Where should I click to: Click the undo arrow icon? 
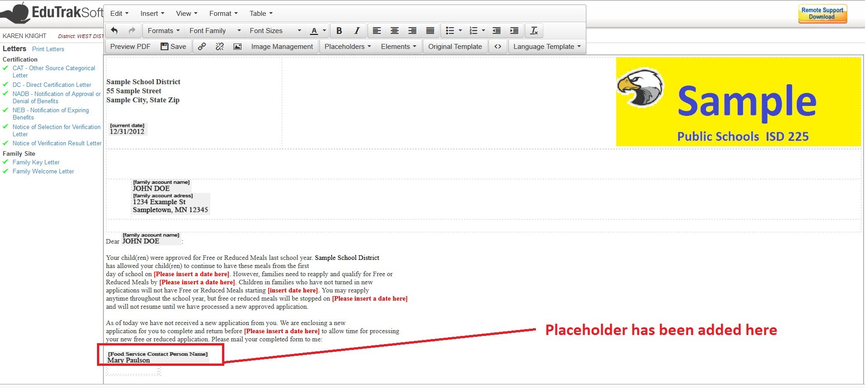114,31
